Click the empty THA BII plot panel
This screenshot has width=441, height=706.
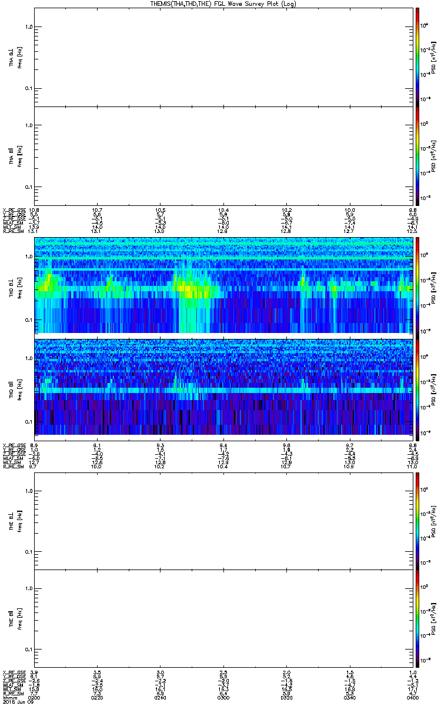click(223, 155)
